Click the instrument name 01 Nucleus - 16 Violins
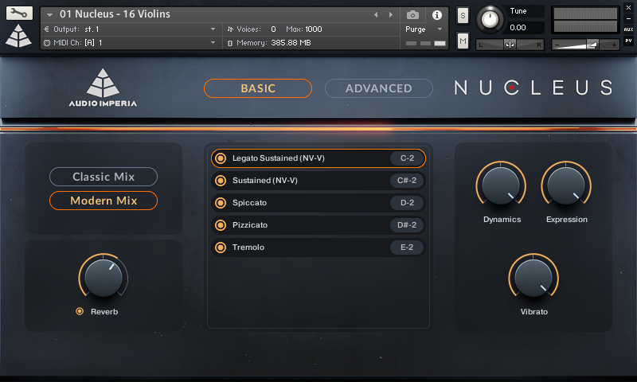 115,14
